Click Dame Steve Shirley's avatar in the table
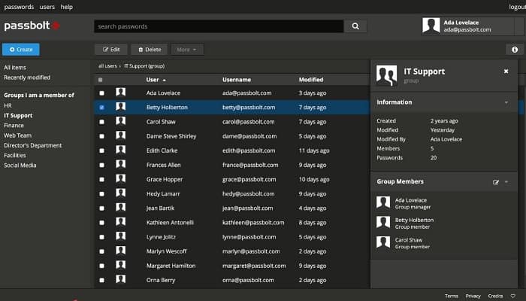The height and width of the screenshot is (301, 526). pos(121,135)
